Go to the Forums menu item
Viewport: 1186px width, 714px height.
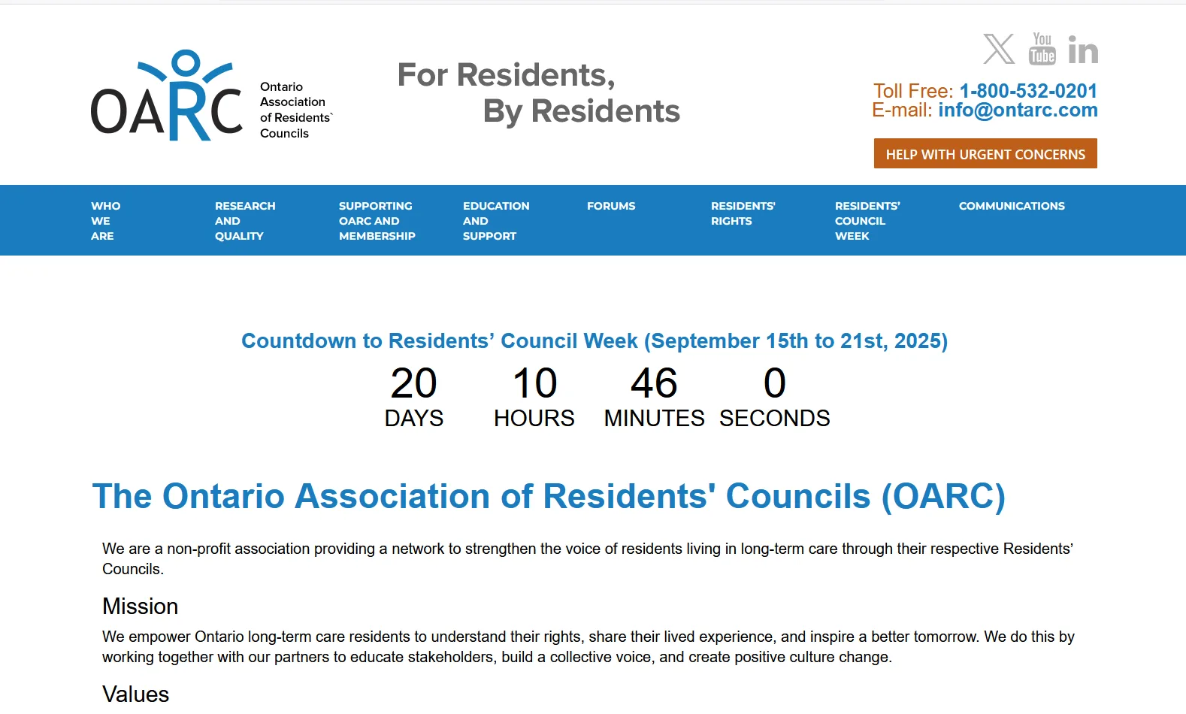[x=611, y=206]
